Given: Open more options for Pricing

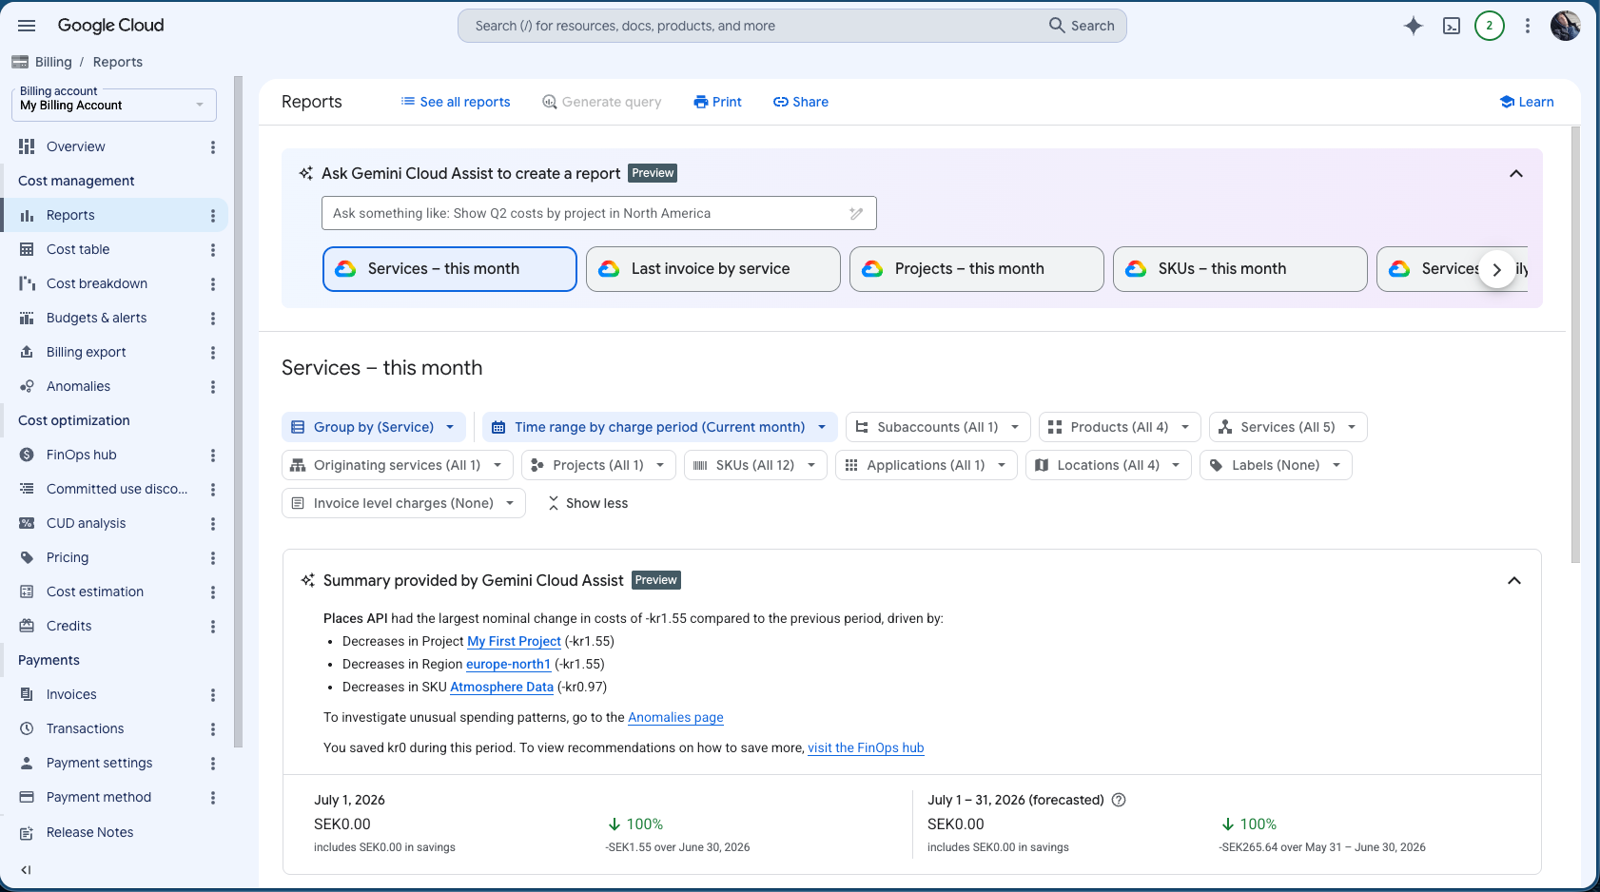Looking at the screenshot, I should point(213,558).
